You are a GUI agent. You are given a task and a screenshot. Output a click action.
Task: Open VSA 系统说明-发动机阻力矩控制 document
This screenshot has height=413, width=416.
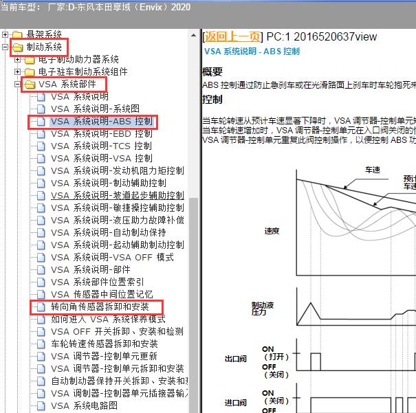(118, 170)
